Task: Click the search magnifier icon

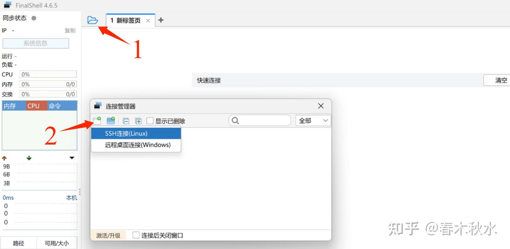Action: [x=235, y=121]
